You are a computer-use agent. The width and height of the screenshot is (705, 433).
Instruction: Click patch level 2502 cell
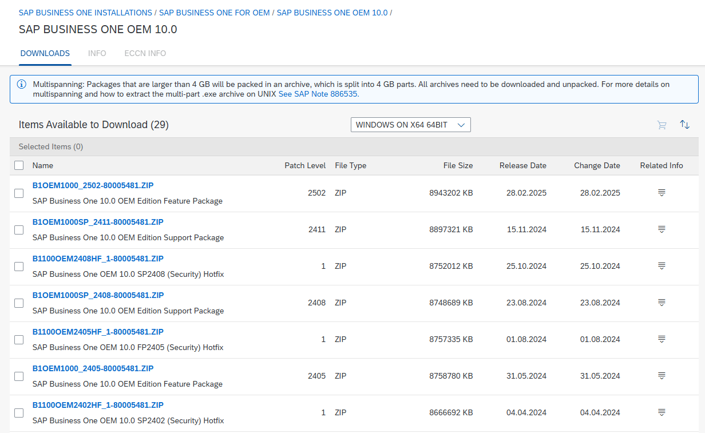(x=316, y=193)
